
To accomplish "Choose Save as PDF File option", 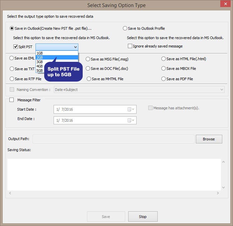I will pos(164,79).
